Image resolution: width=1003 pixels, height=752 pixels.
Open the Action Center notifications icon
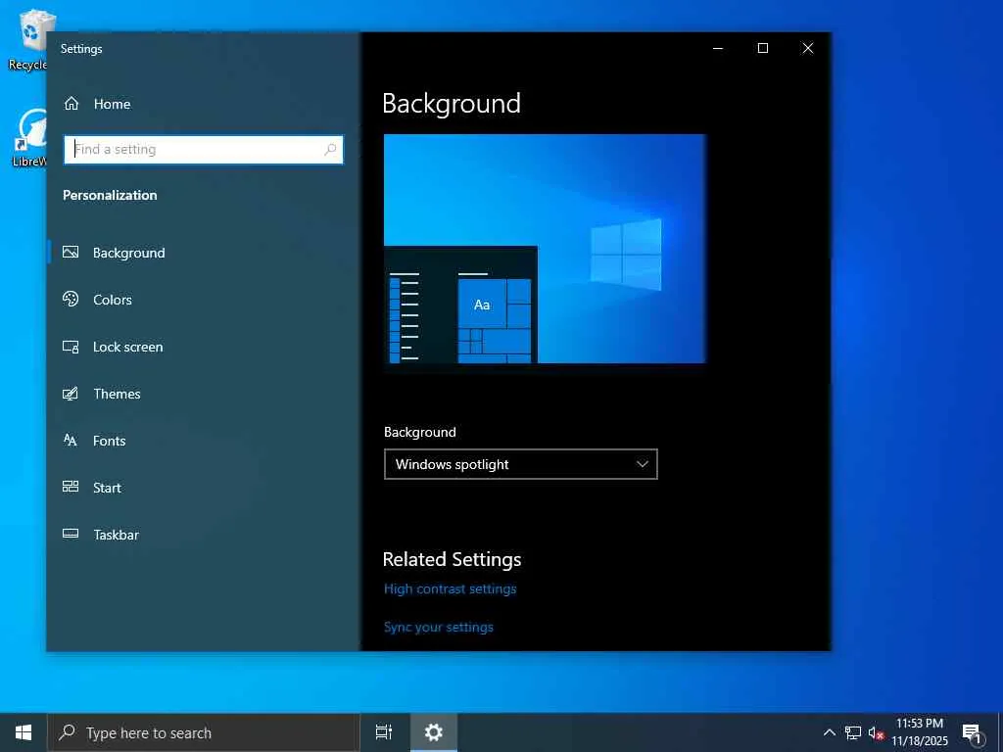972,732
